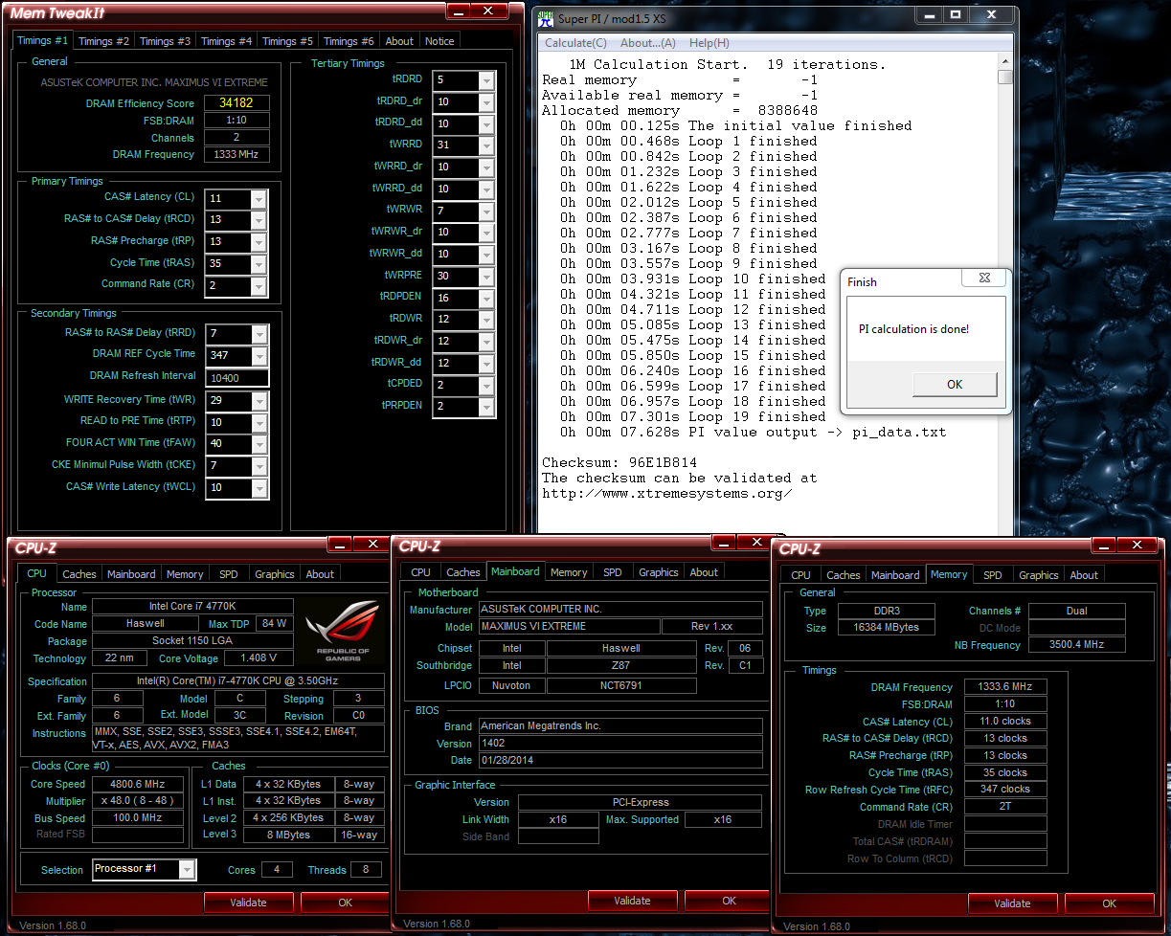Screen dimensions: 1171x936
Task: Expand the Command Rate (CR) dropdown
Action: (x=259, y=286)
